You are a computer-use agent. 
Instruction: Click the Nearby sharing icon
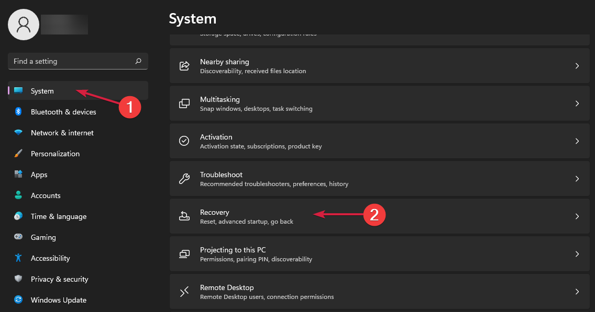(x=184, y=65)
